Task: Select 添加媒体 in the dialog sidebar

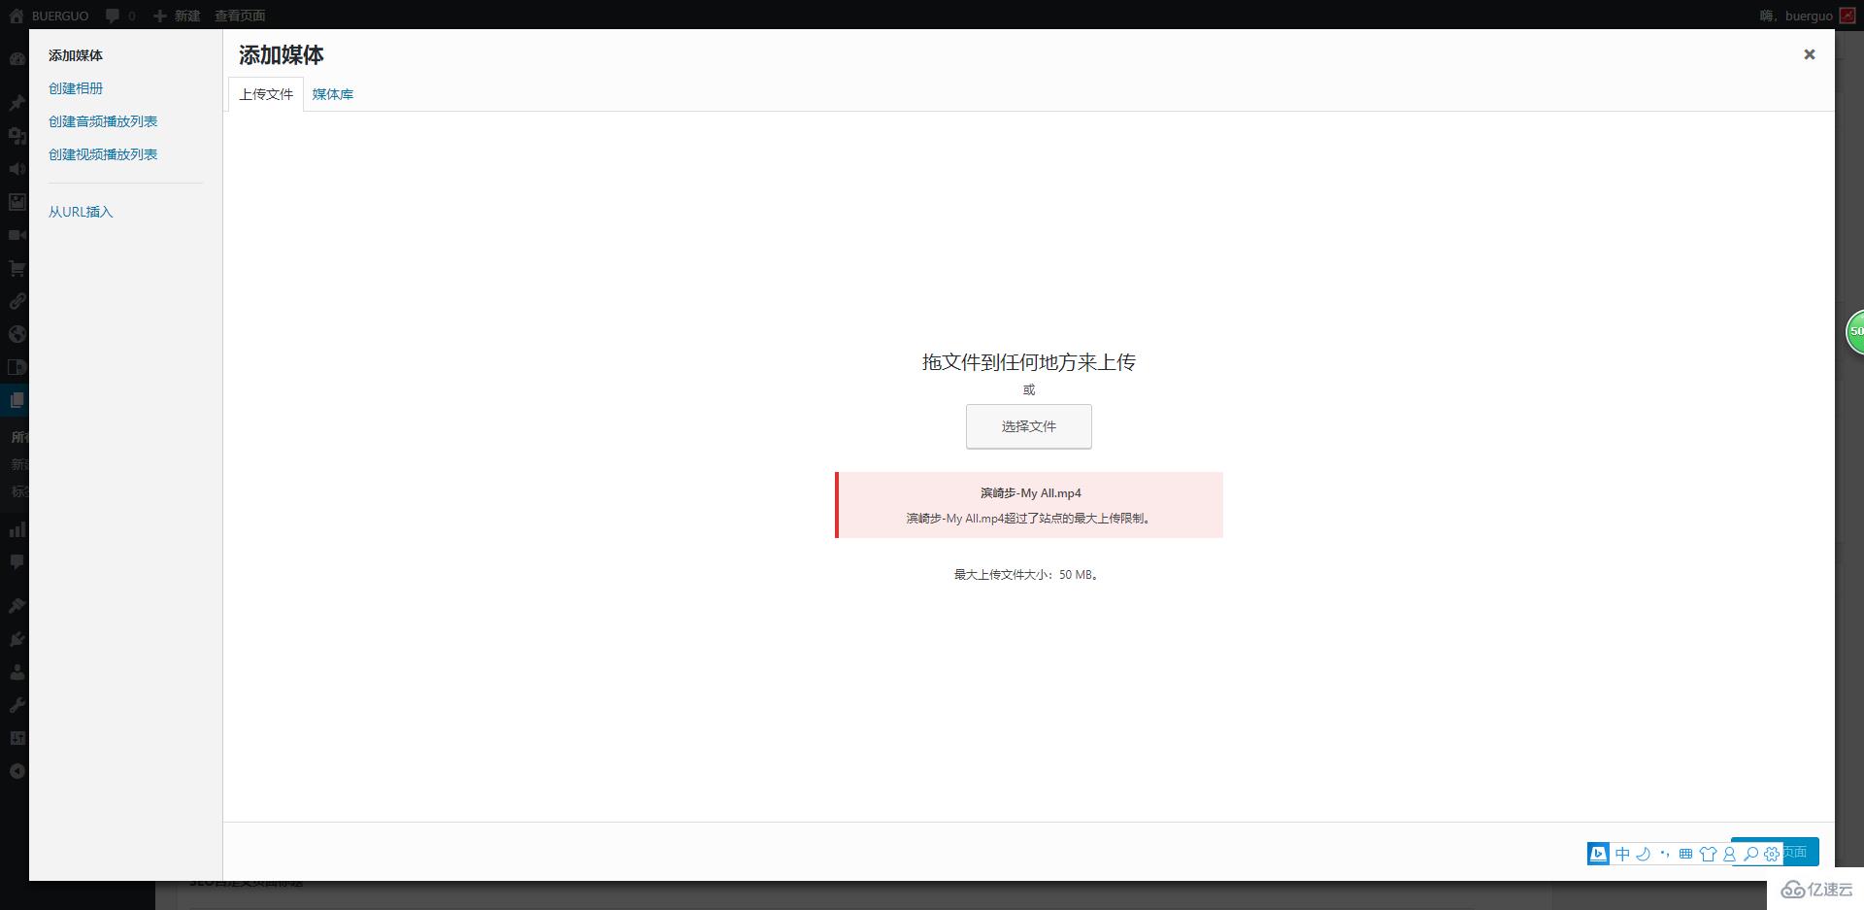Action: [76, 55]
